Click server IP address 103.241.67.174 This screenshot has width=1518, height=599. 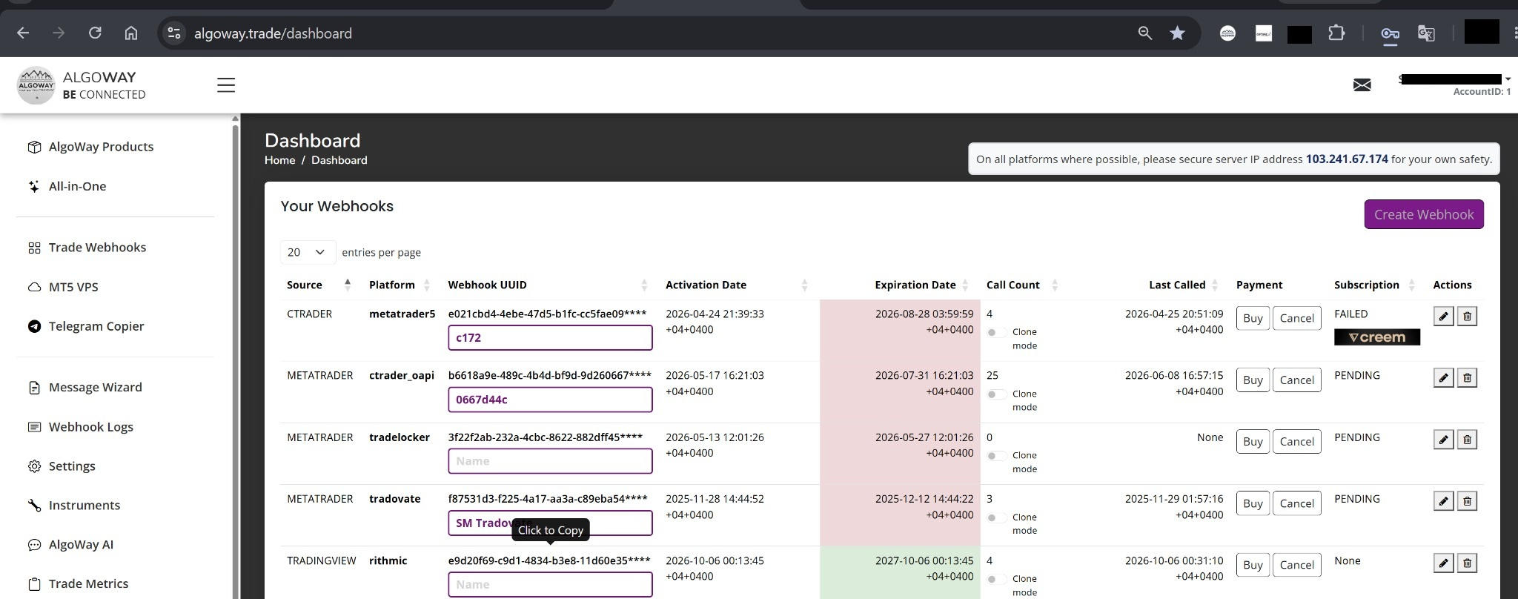tap(1347, 159)
